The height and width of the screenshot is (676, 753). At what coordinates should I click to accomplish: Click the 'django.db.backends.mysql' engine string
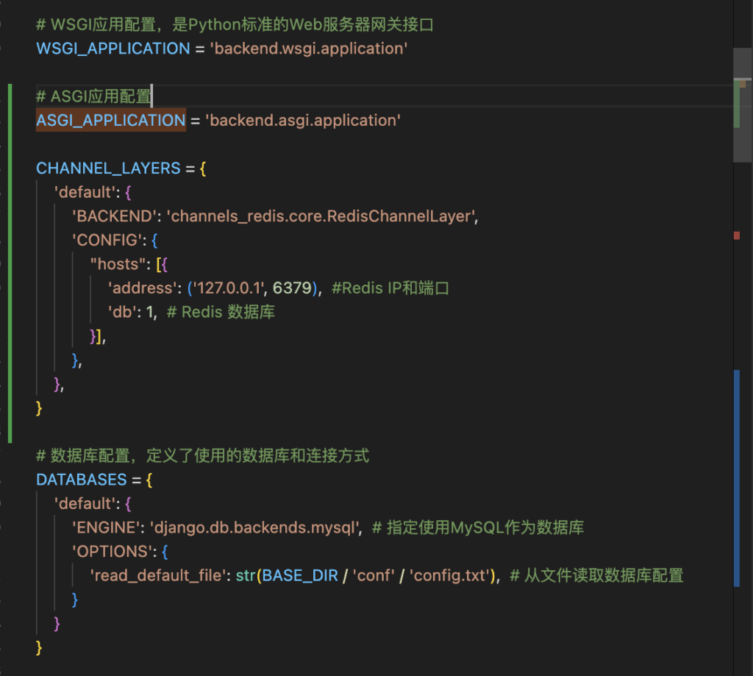point(254,527)
